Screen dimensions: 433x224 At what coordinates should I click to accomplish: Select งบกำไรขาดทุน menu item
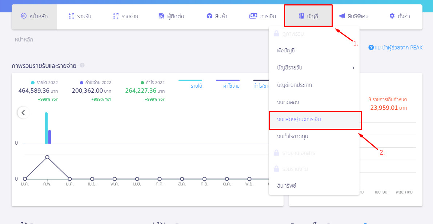(x=293, y=136)
